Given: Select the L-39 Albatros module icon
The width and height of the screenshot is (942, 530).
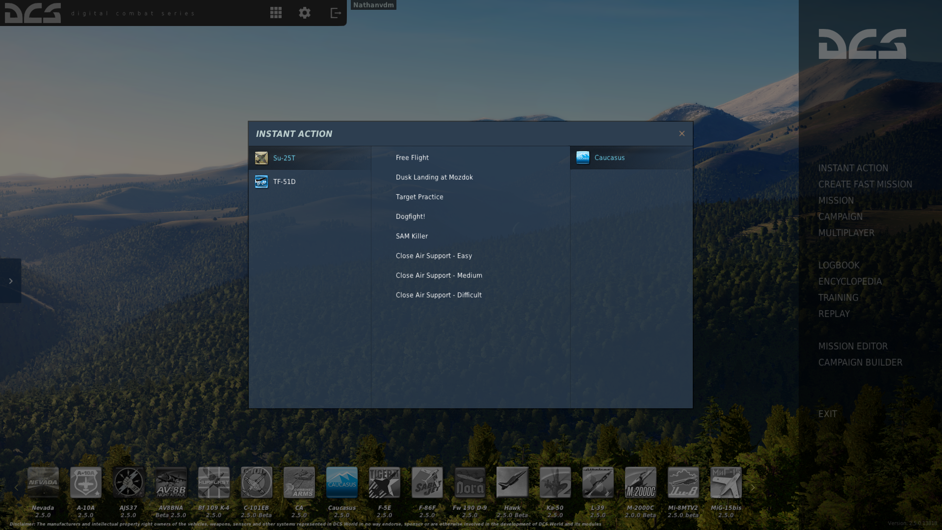Looking at the screenshot, I should pos(598,482).
